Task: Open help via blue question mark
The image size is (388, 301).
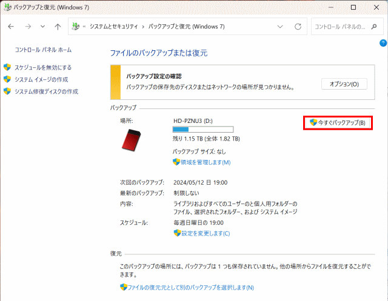Action: [x=383, y=43]
